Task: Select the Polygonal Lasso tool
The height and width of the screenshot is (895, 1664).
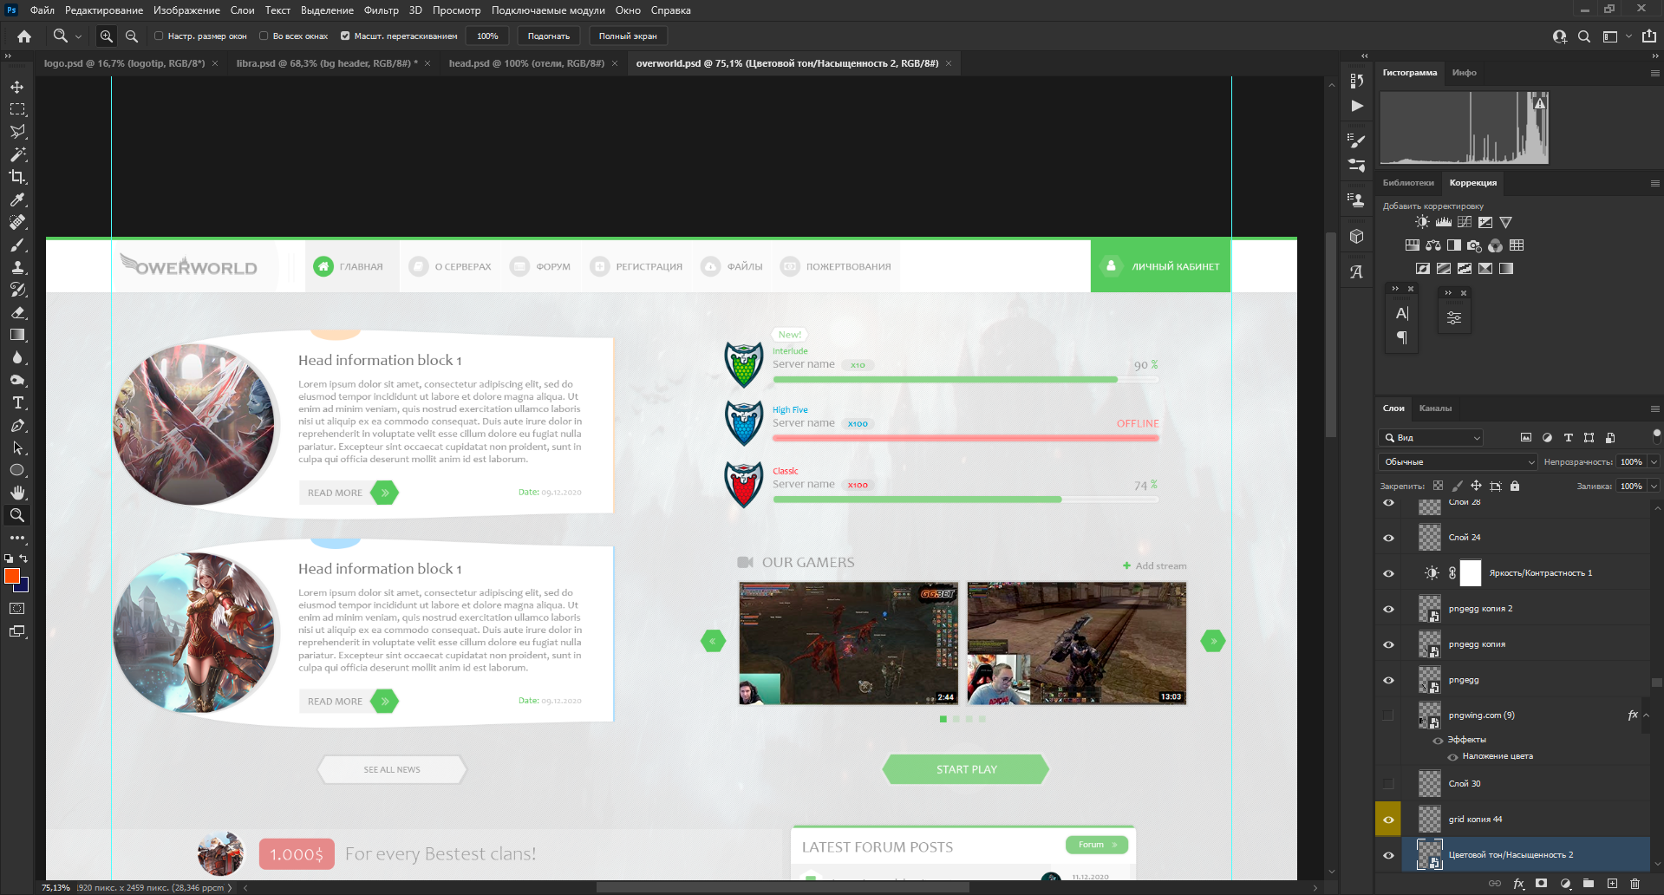Action: coord(16,132)
